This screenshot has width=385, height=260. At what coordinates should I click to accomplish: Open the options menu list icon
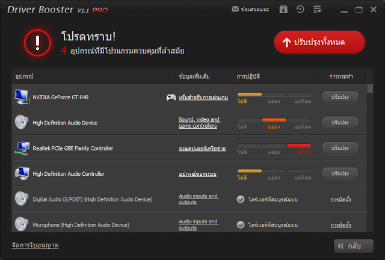pos(317,10)
